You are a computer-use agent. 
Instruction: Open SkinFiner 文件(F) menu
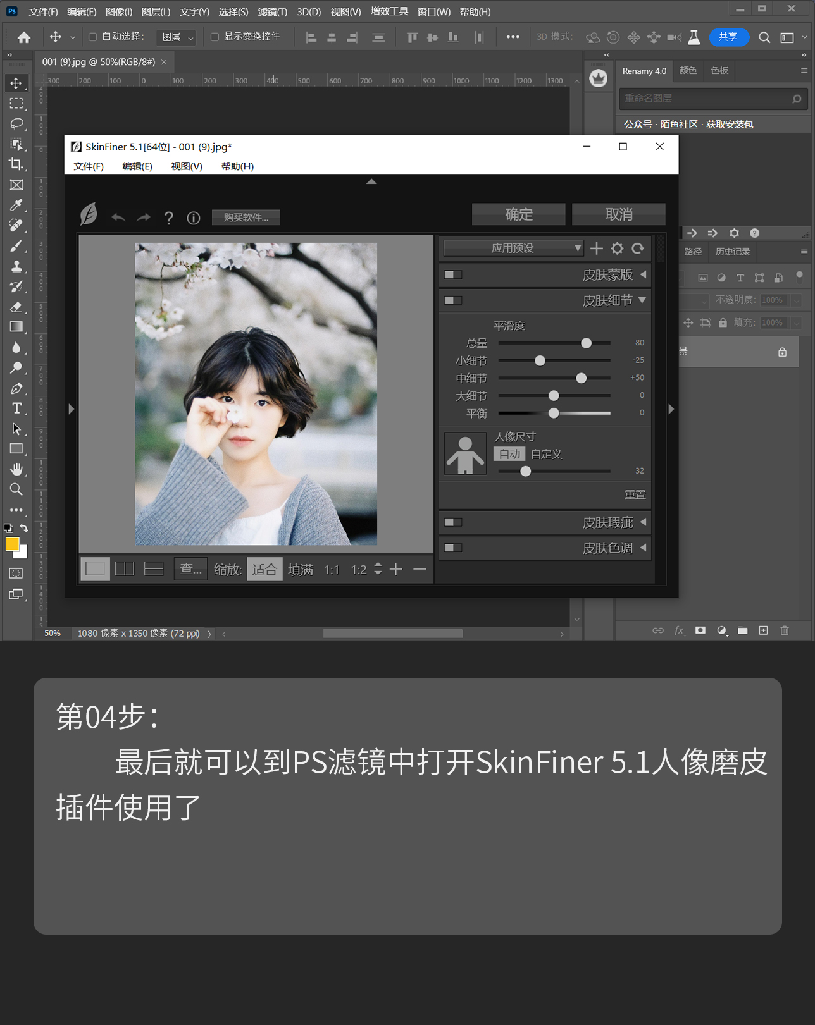pos(89,166)
